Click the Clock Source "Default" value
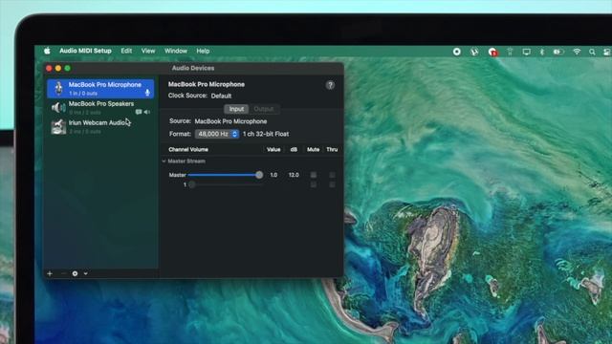Image resolution: width=612 pixels, height=344 pixels. tap(221, 96)
